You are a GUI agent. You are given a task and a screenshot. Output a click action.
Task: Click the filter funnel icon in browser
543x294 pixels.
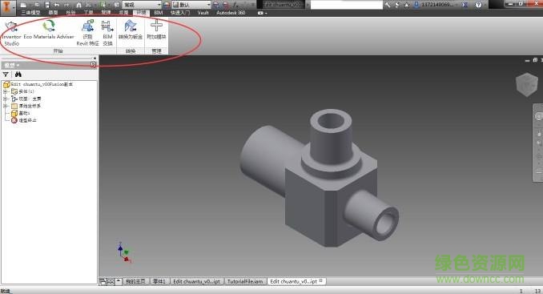tap(6, 75)
